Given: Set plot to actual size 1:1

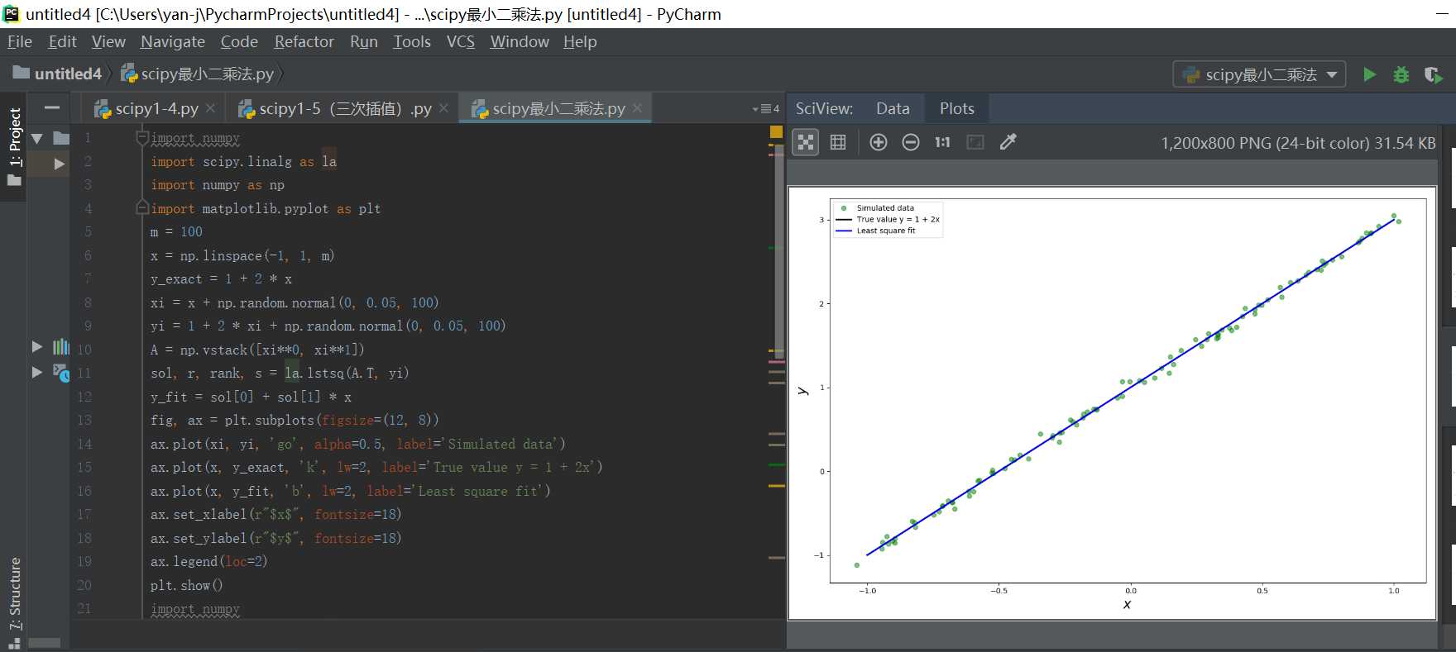Looking at the screenshot, I should [x=942, y=142].
